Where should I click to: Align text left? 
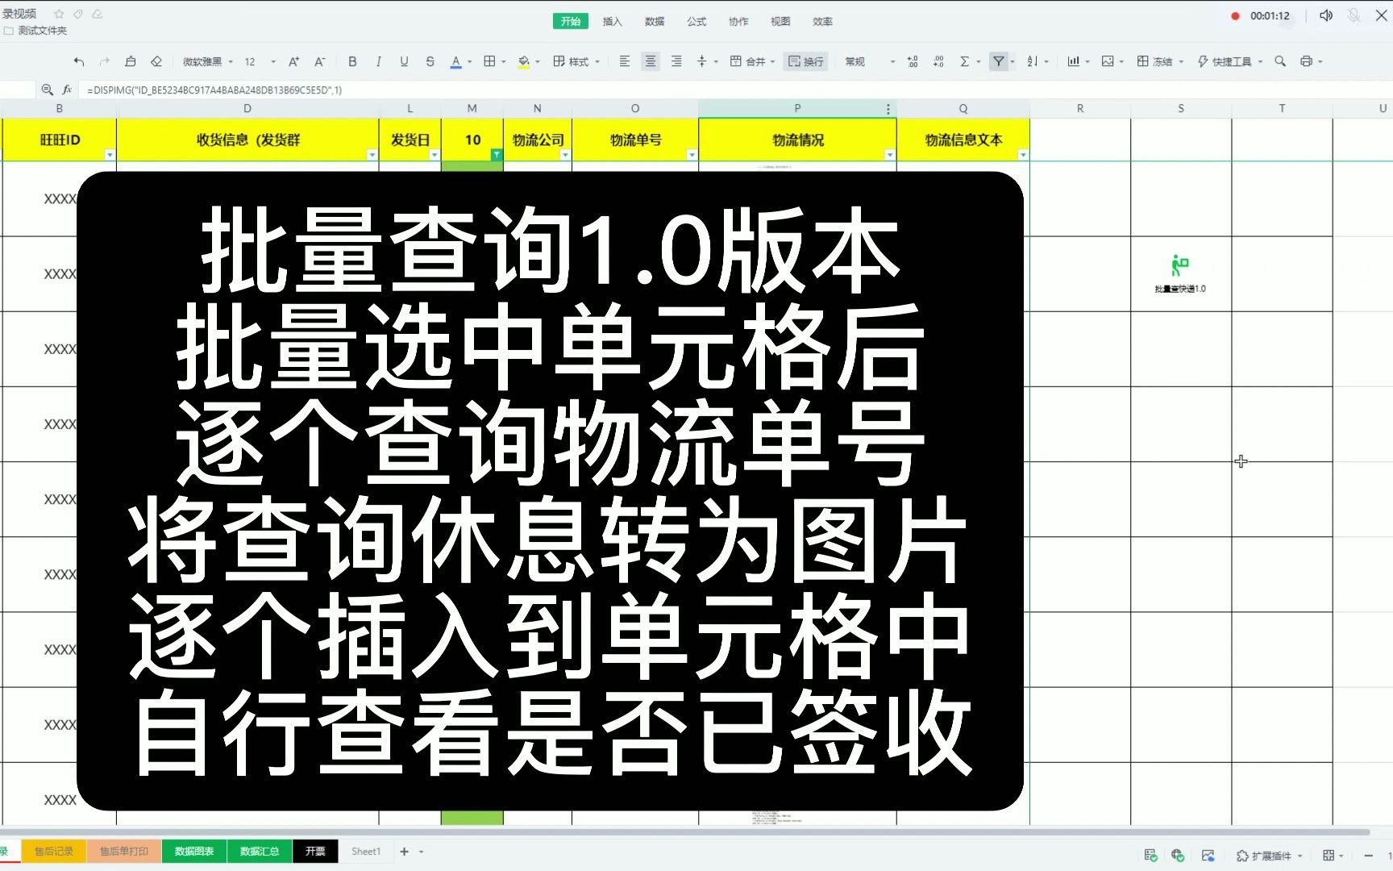pyautogui.click(x=624, y=61)
